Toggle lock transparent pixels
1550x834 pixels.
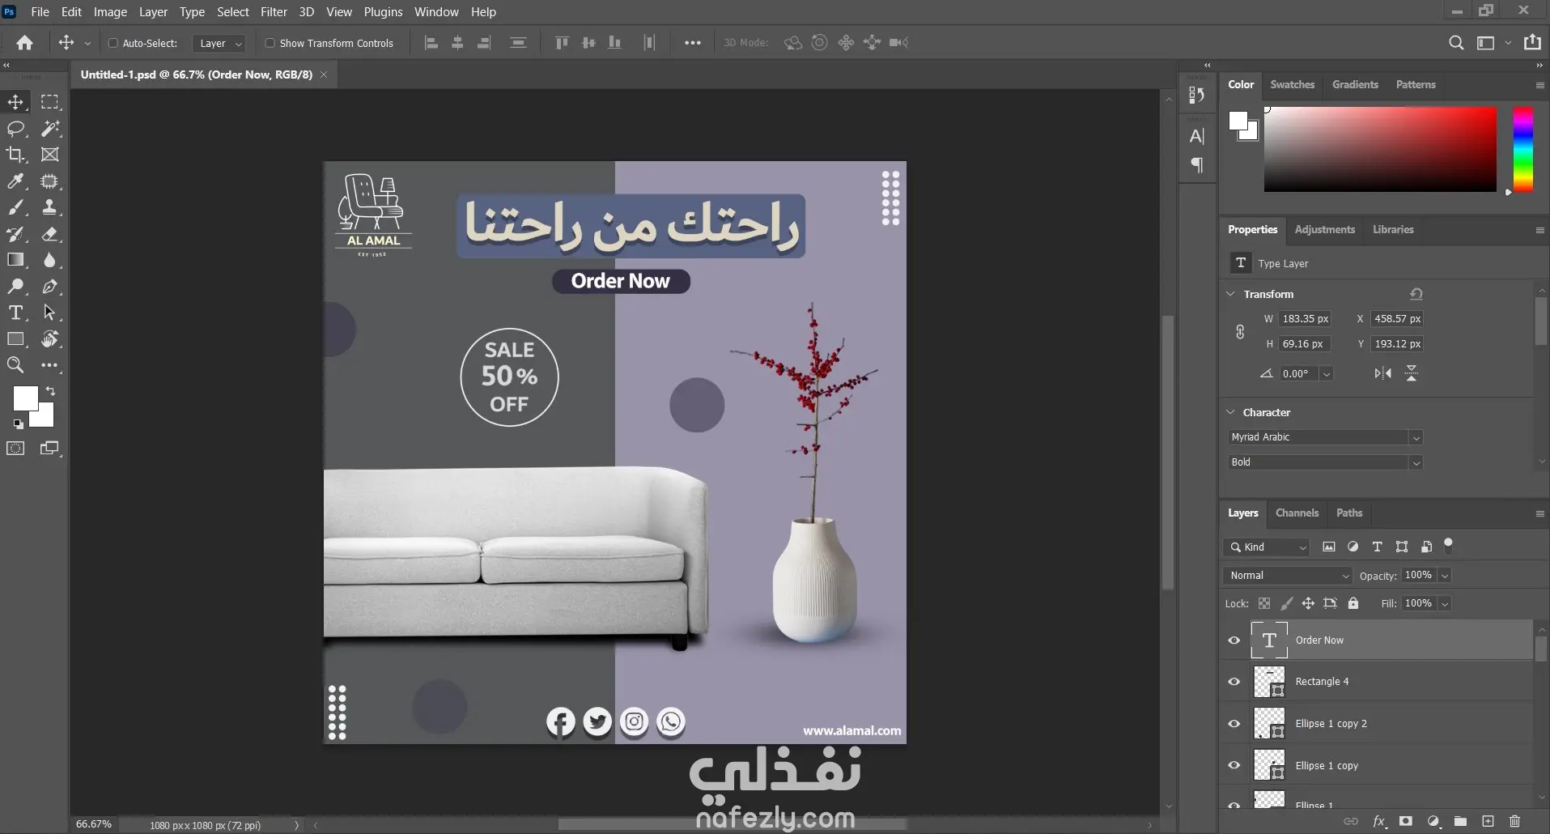pyautogui.click(x=1264, y=603)
